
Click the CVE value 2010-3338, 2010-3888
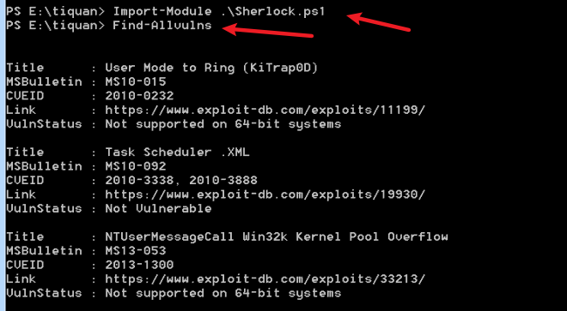tap(181, 181)
